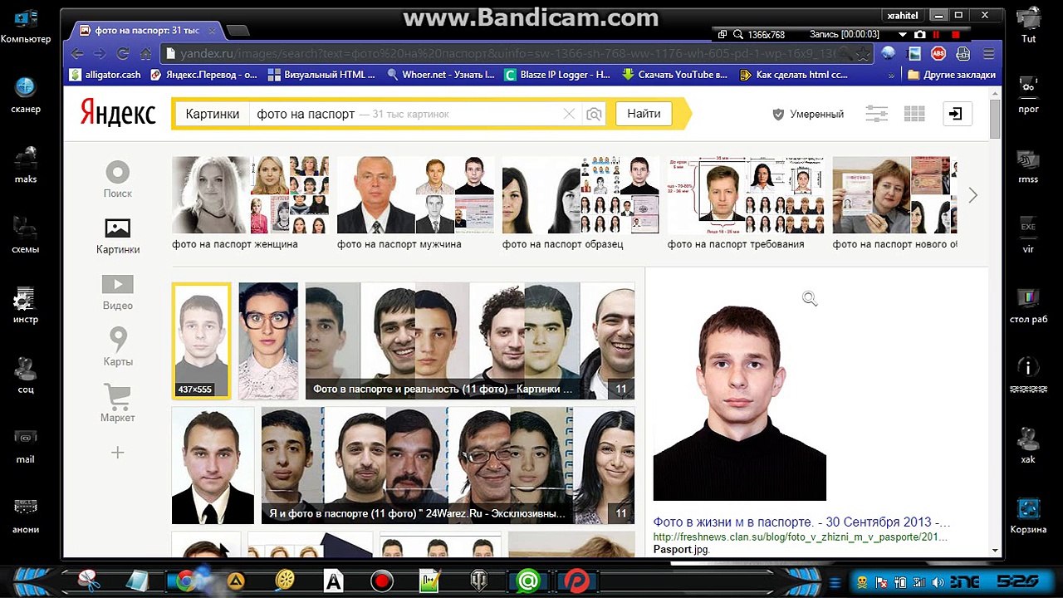
Task: Click the Yandex logo
Action: tap(118, 113)
